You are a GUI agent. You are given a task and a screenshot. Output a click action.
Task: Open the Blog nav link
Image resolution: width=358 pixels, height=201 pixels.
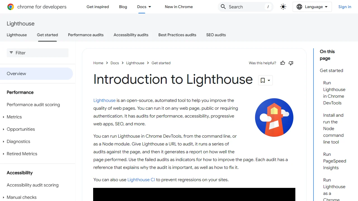tap(123, 7)
